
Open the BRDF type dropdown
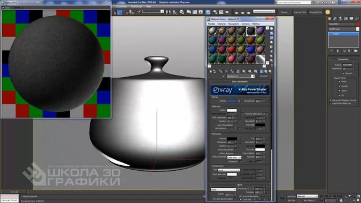(223, 189)
